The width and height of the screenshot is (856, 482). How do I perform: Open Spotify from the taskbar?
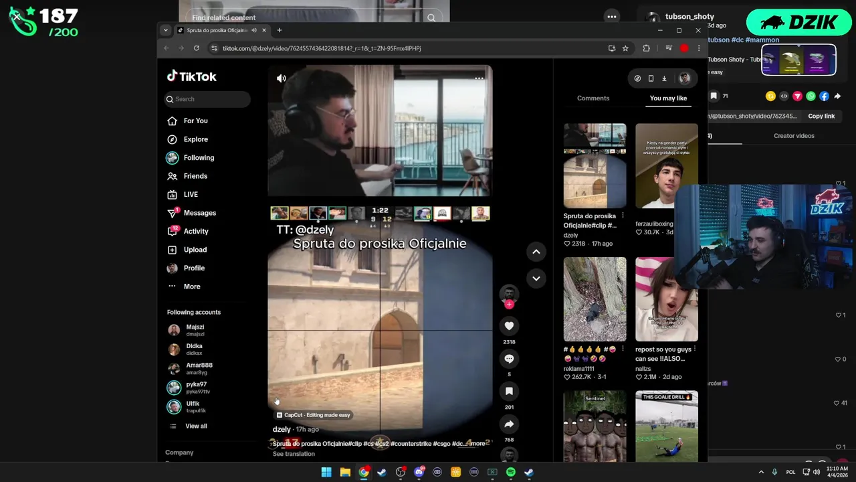(511, 472)
